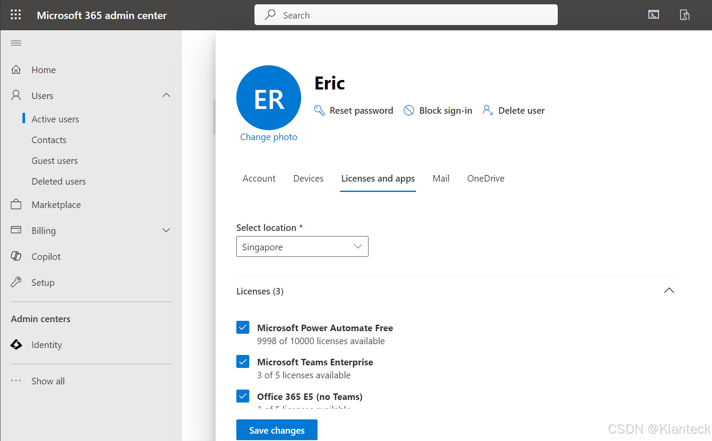
Task: Open the app launcher waffle menu
Action: [16, 15]
